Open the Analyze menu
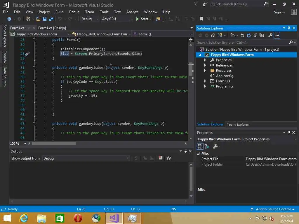Image resolution: width=299 pixels, height=224 pixels. coord(132,12)
